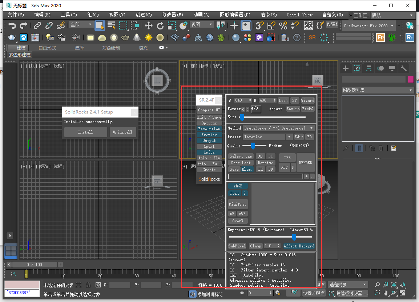Toggle the Clamp option

click(255, 246)
